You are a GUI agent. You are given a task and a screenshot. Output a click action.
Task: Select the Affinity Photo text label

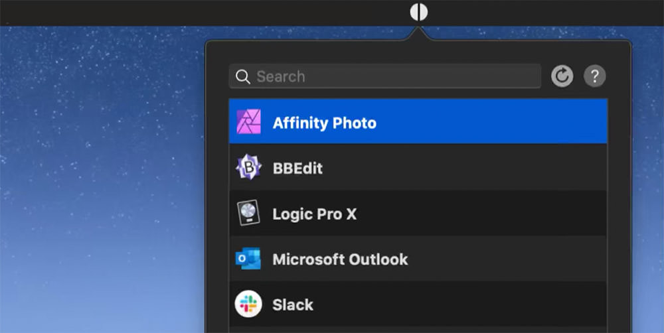pyautogui.click(x=325, y=123)
